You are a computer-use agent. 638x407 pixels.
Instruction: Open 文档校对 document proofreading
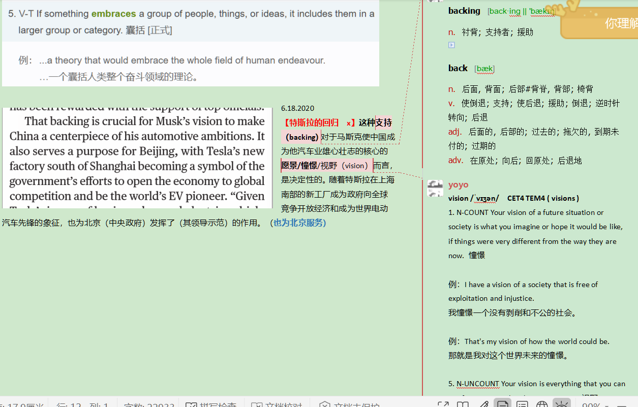277,405
